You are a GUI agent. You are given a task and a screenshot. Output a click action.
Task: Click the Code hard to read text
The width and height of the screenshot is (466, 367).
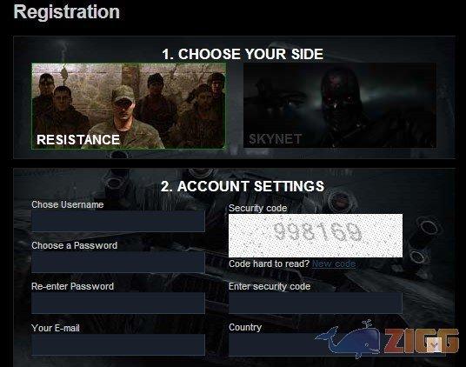pyautogui.click(x=270, y=264)
